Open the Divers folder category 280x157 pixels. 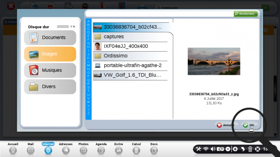point(50,86)
